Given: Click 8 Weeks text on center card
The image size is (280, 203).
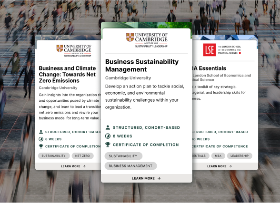Looking at the screenshot, I should point(122,136).
